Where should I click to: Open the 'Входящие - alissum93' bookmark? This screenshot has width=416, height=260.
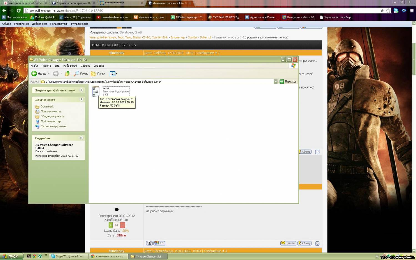[299, 17]
